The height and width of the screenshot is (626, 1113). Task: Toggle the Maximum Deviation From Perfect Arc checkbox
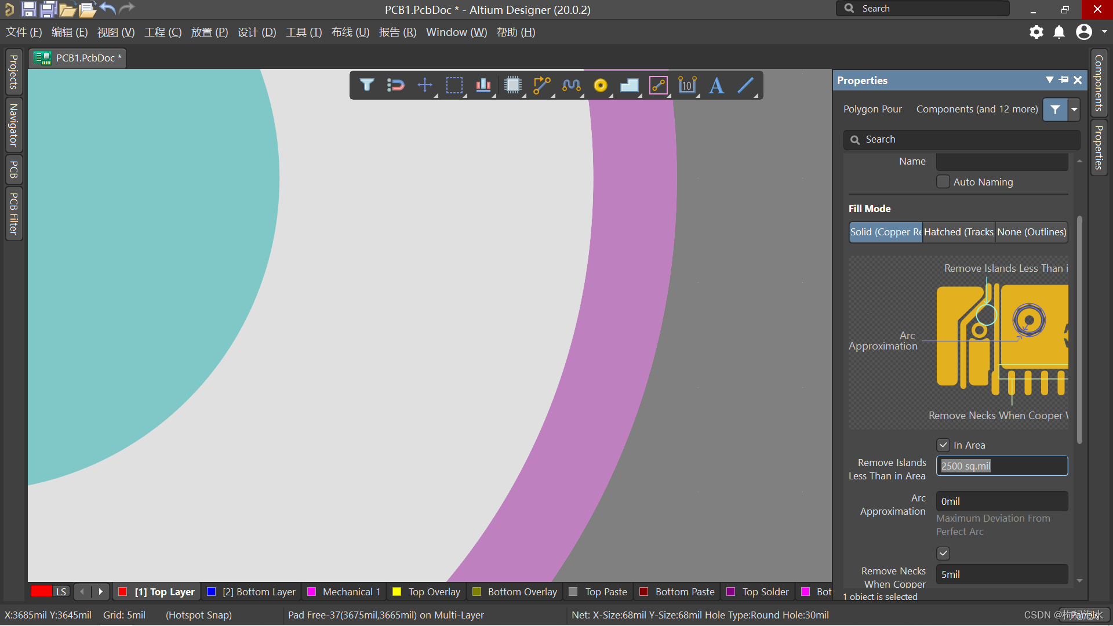click(x=943, y=552)
